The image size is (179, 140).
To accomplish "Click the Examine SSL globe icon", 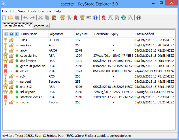I will coord(124,18).
